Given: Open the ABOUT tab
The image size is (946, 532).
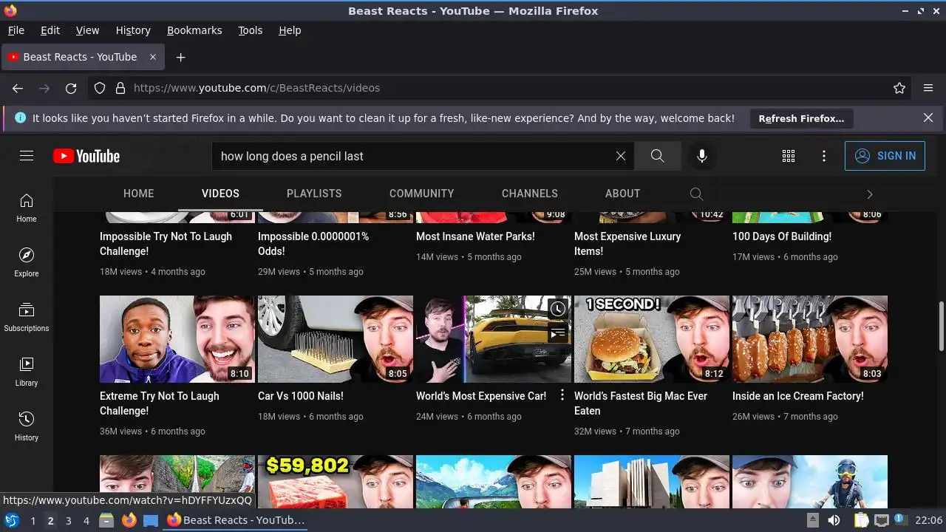Looking at the screenshot, I should click(x=623, y=194).
